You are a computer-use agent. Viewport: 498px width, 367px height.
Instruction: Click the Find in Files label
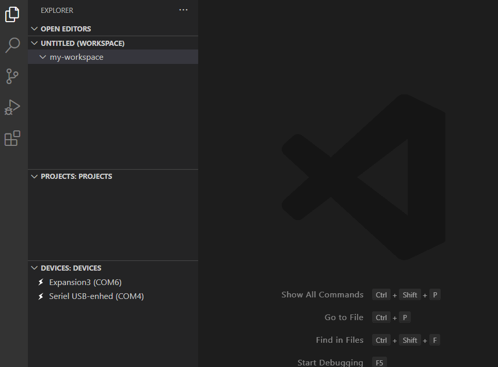tap(340, 340)
